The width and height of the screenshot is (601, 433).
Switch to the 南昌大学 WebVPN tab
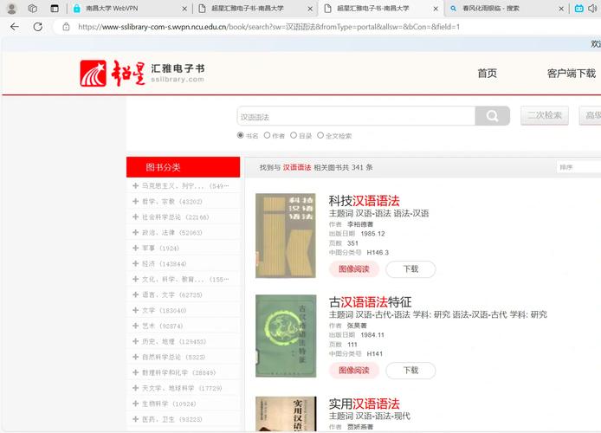point(129,9)
